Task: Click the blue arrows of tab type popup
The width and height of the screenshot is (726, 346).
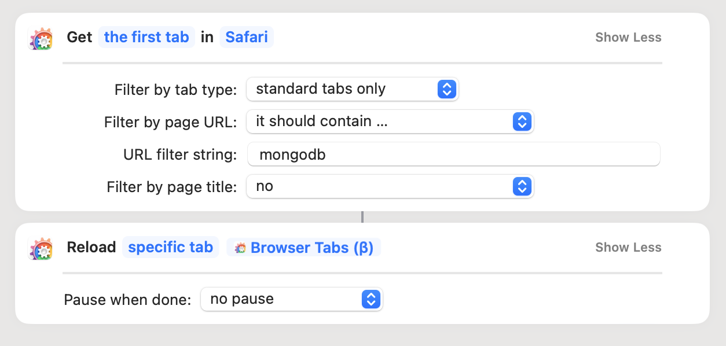Action: click(x=446, y=89)
